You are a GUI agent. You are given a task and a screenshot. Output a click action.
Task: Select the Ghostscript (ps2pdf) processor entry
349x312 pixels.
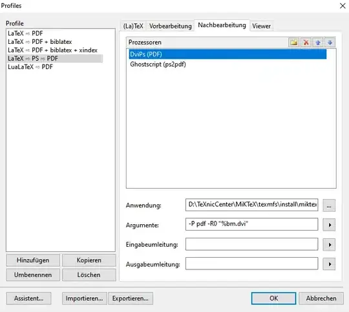point(158,65)
